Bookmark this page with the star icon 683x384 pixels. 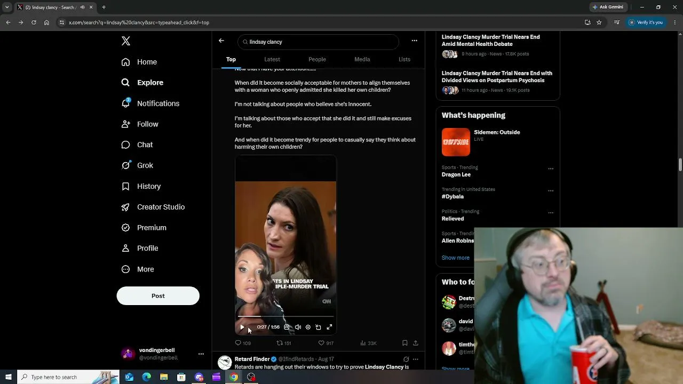[x=599, y=22]
